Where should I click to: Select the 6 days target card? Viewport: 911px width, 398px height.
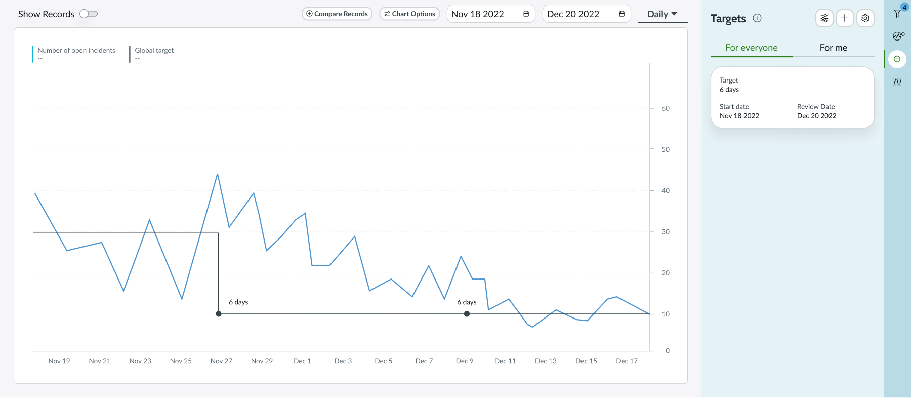click(792, 98)
